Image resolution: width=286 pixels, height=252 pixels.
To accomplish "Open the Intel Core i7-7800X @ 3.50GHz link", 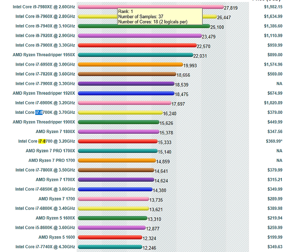I will (45, 170).
